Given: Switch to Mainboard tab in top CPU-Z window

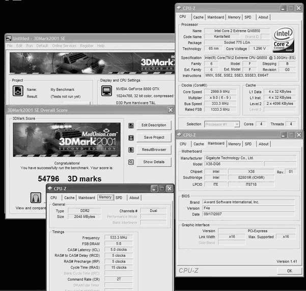Looking at the screenshot, I should (216, 17).
